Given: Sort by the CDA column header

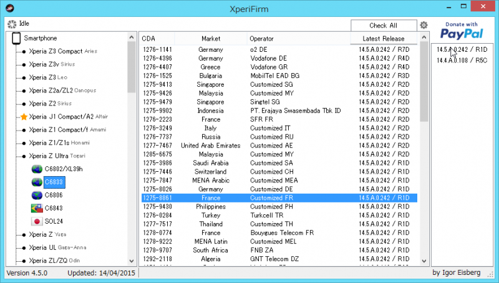Looking at the screenshot, I should click(x=157, y=39).
